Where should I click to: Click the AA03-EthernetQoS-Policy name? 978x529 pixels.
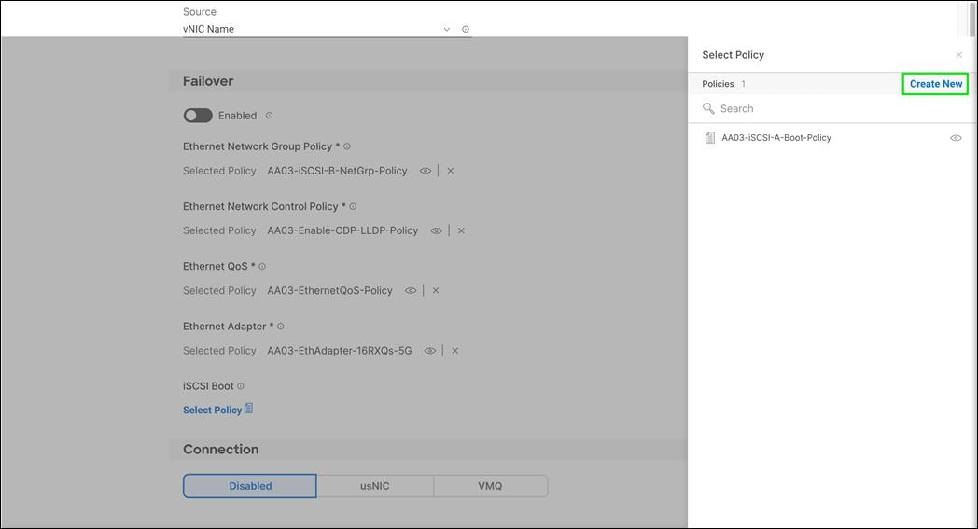click(x=329, y=291)
